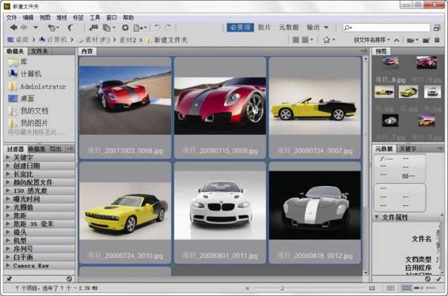Click the delete trash icon

[x=437, y=40]
